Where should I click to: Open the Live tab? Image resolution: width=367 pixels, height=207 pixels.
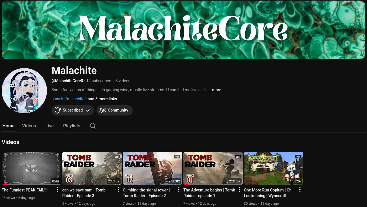pos(50,126)
